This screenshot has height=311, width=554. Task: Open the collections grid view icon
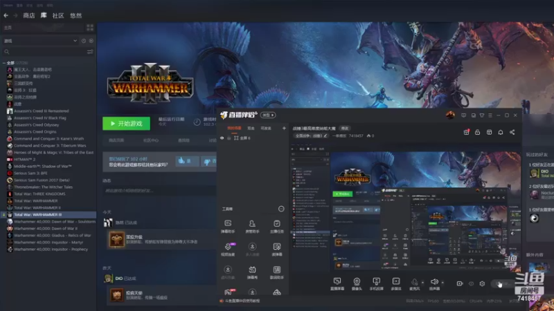90,28
